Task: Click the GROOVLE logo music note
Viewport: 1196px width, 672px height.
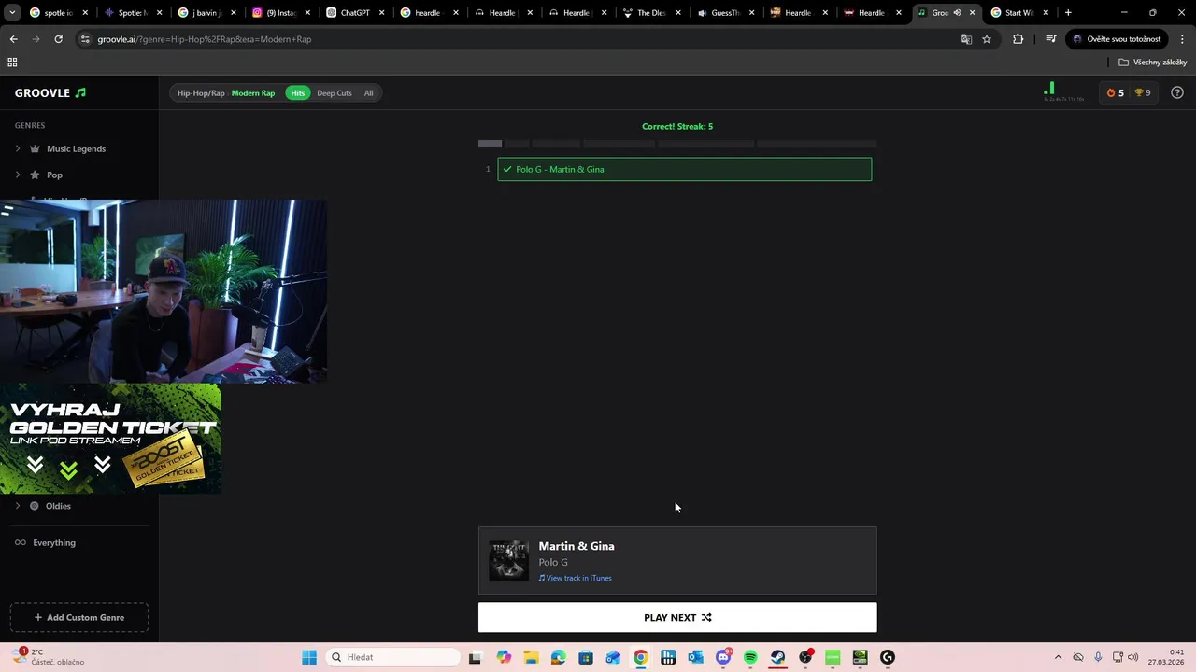Action: (80, 93)
